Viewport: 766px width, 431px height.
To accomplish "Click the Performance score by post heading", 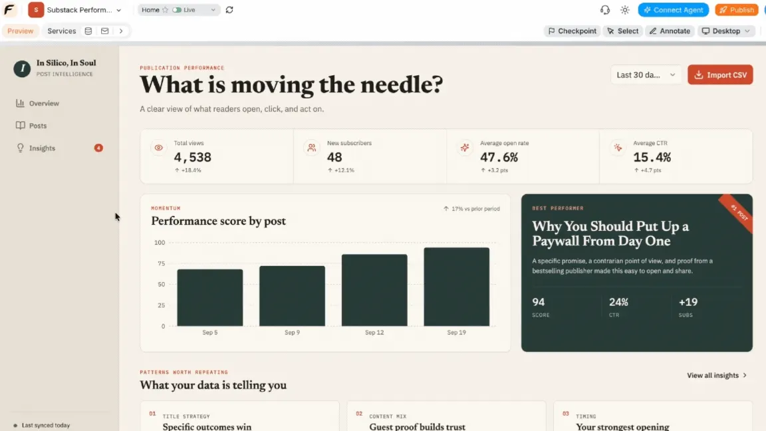I will (218, 221).
